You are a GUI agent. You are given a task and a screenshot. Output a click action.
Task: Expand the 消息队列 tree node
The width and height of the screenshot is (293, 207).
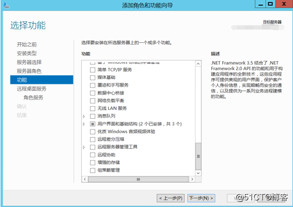(x=84, y=116)
